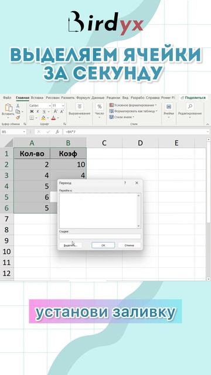Open Стили ячеек menu

click(121, 117)
